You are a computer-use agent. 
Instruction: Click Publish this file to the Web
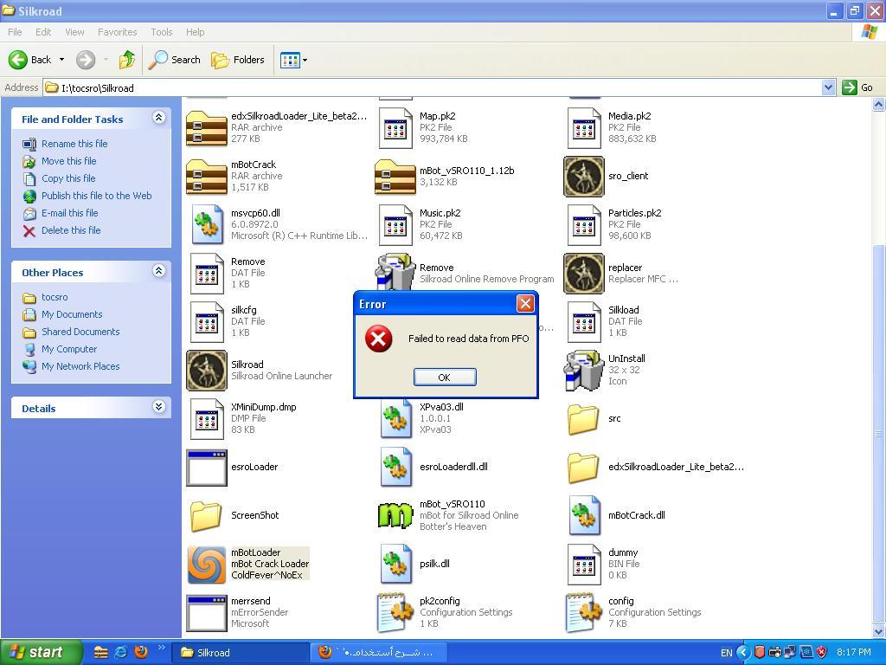click(96, 196)
